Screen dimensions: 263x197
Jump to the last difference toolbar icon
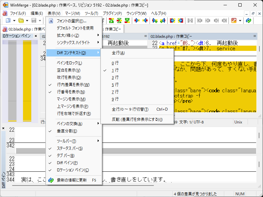(127, 21)
